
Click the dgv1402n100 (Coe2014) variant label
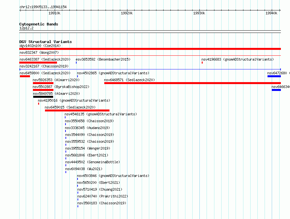tap(40, 46)
